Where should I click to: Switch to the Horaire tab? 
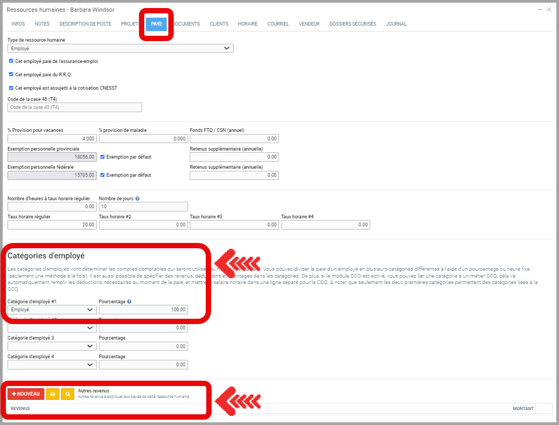tap(247, 24)
